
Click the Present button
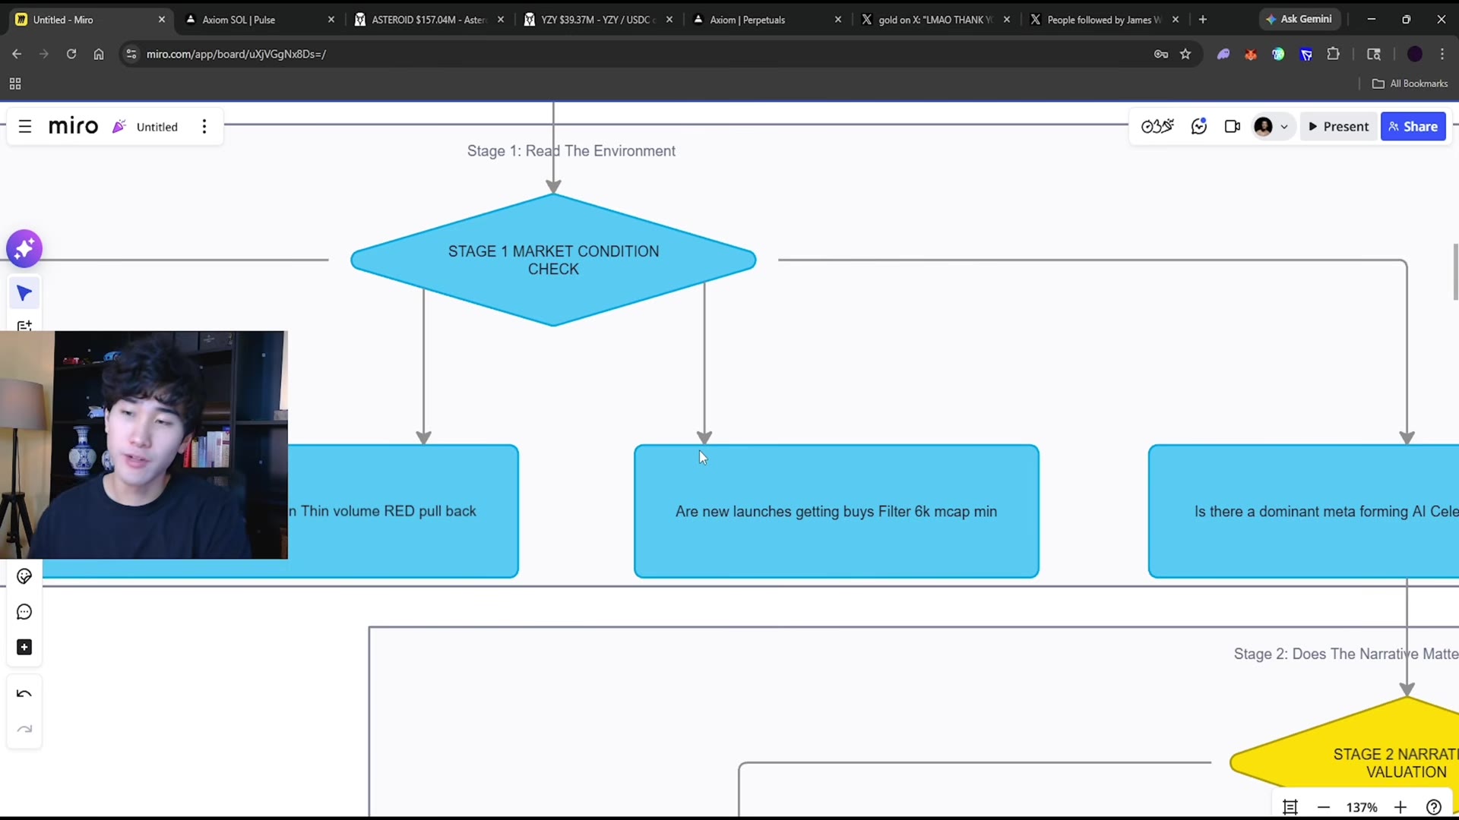pyautogui.click(x=1339, y=127)
